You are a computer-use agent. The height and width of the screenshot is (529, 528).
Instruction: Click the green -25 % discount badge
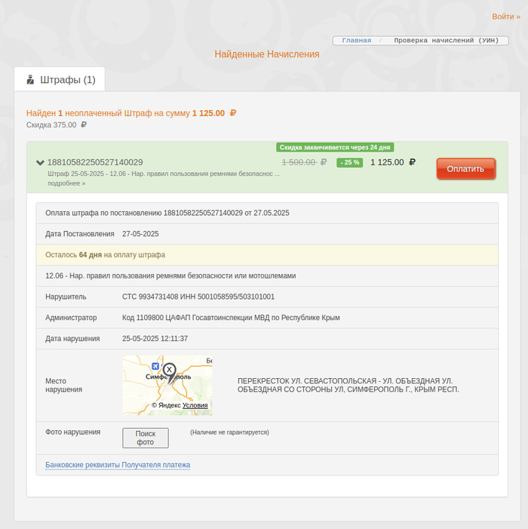coord(349,162)
